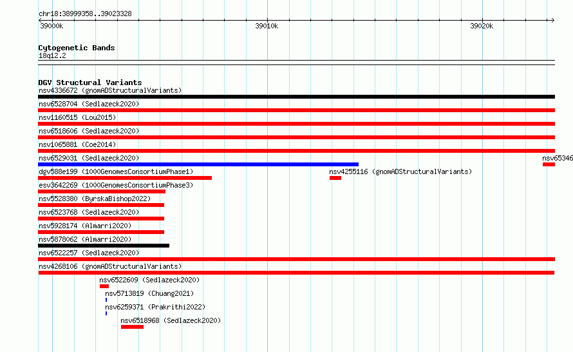573x352 pixels.
Task: Open variant nsv5878062 Almarri2020 label
Action: [85, 239]
